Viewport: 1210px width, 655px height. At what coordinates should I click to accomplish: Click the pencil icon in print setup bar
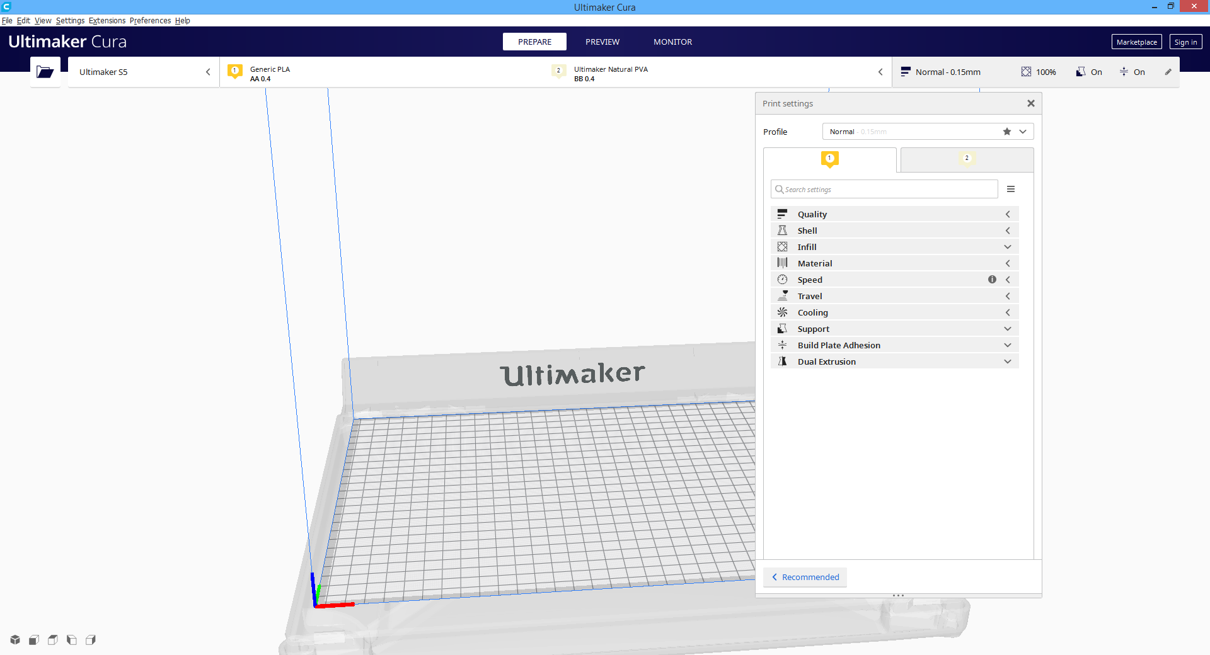tap(1168, 72)
